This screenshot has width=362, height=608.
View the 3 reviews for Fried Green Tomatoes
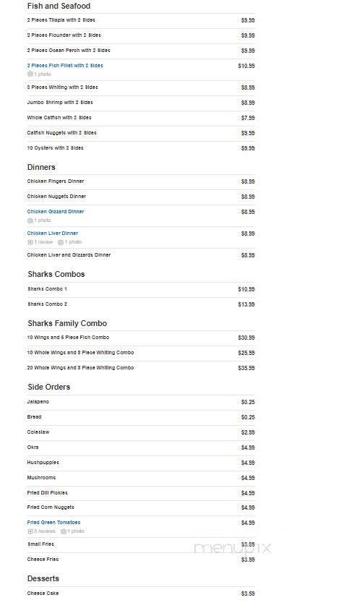click(45, 531)
